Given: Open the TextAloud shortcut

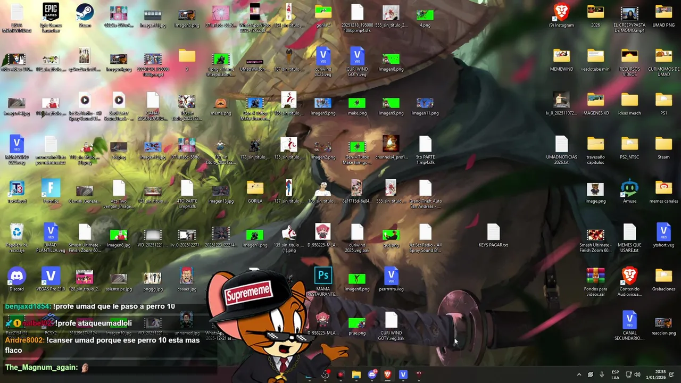Looking at the screenshot, I should click(x=16, y=191).
